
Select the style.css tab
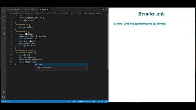pyautogui.click(x=45, y=9)
